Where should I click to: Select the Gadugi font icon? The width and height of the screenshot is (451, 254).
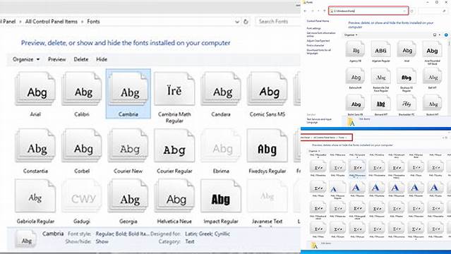click(82, 196)
